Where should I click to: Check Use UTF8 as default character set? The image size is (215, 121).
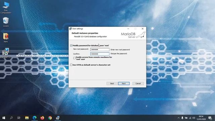coord(71,65)
